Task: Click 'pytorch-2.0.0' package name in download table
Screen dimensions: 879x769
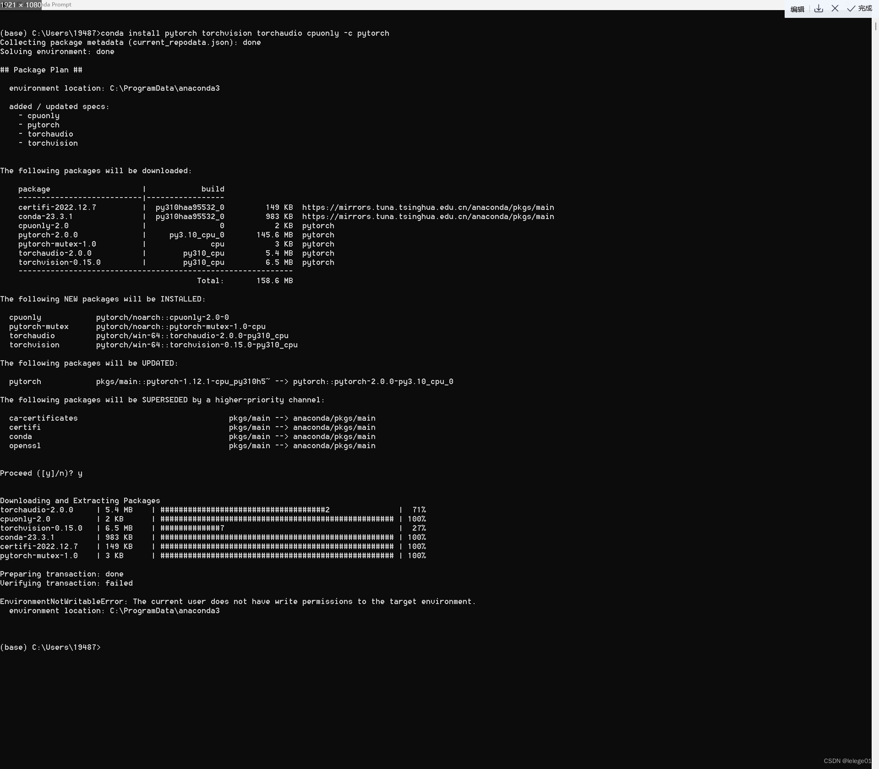Action: (x=48, y=235)
